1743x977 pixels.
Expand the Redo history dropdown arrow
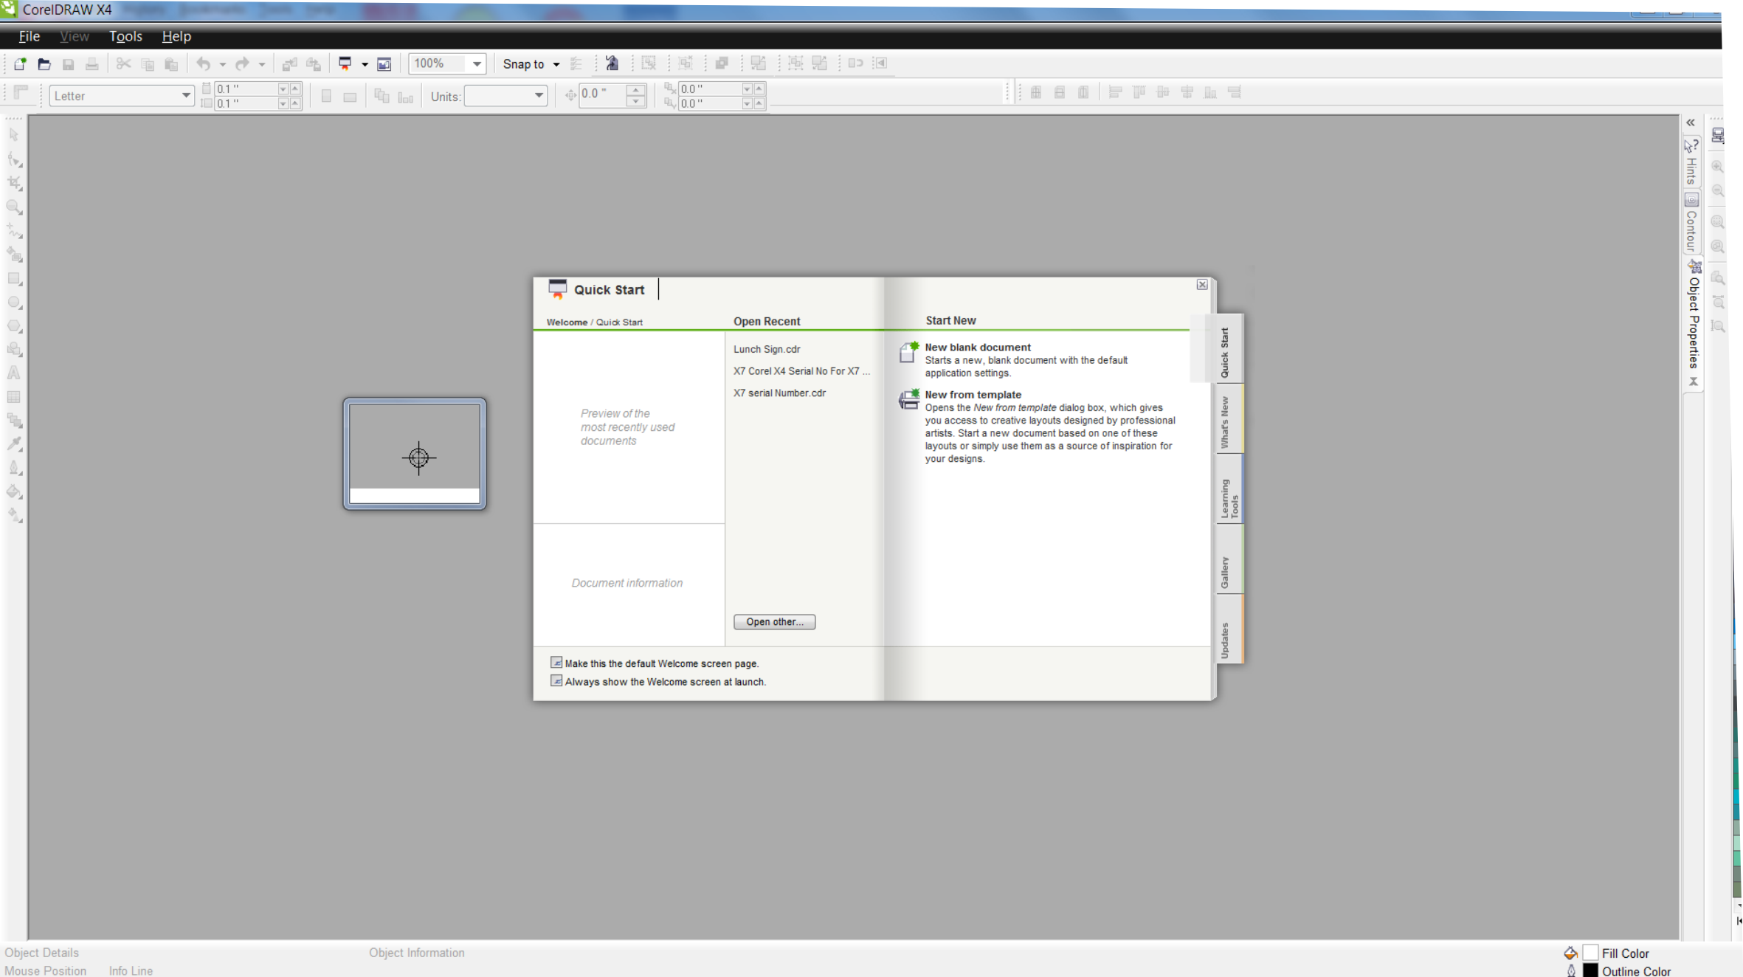click(x=261, y=64)
